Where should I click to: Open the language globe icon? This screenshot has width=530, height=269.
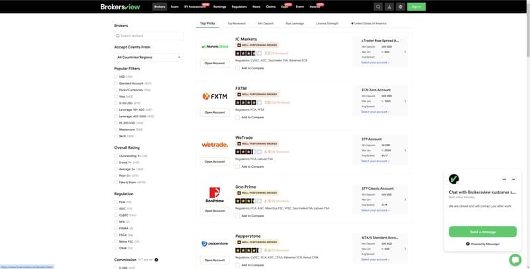click(x=400, y=7)
